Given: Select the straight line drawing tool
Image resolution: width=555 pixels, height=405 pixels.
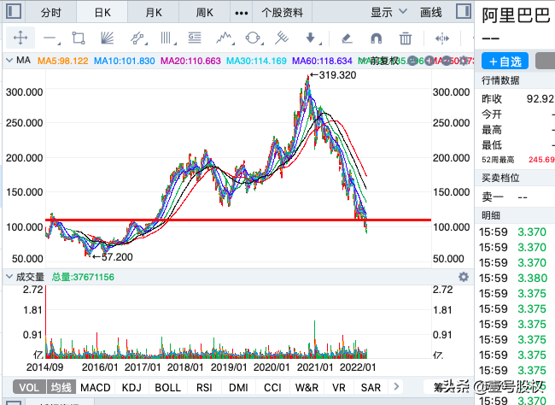Looking at the screenshot, I should 51,38.
